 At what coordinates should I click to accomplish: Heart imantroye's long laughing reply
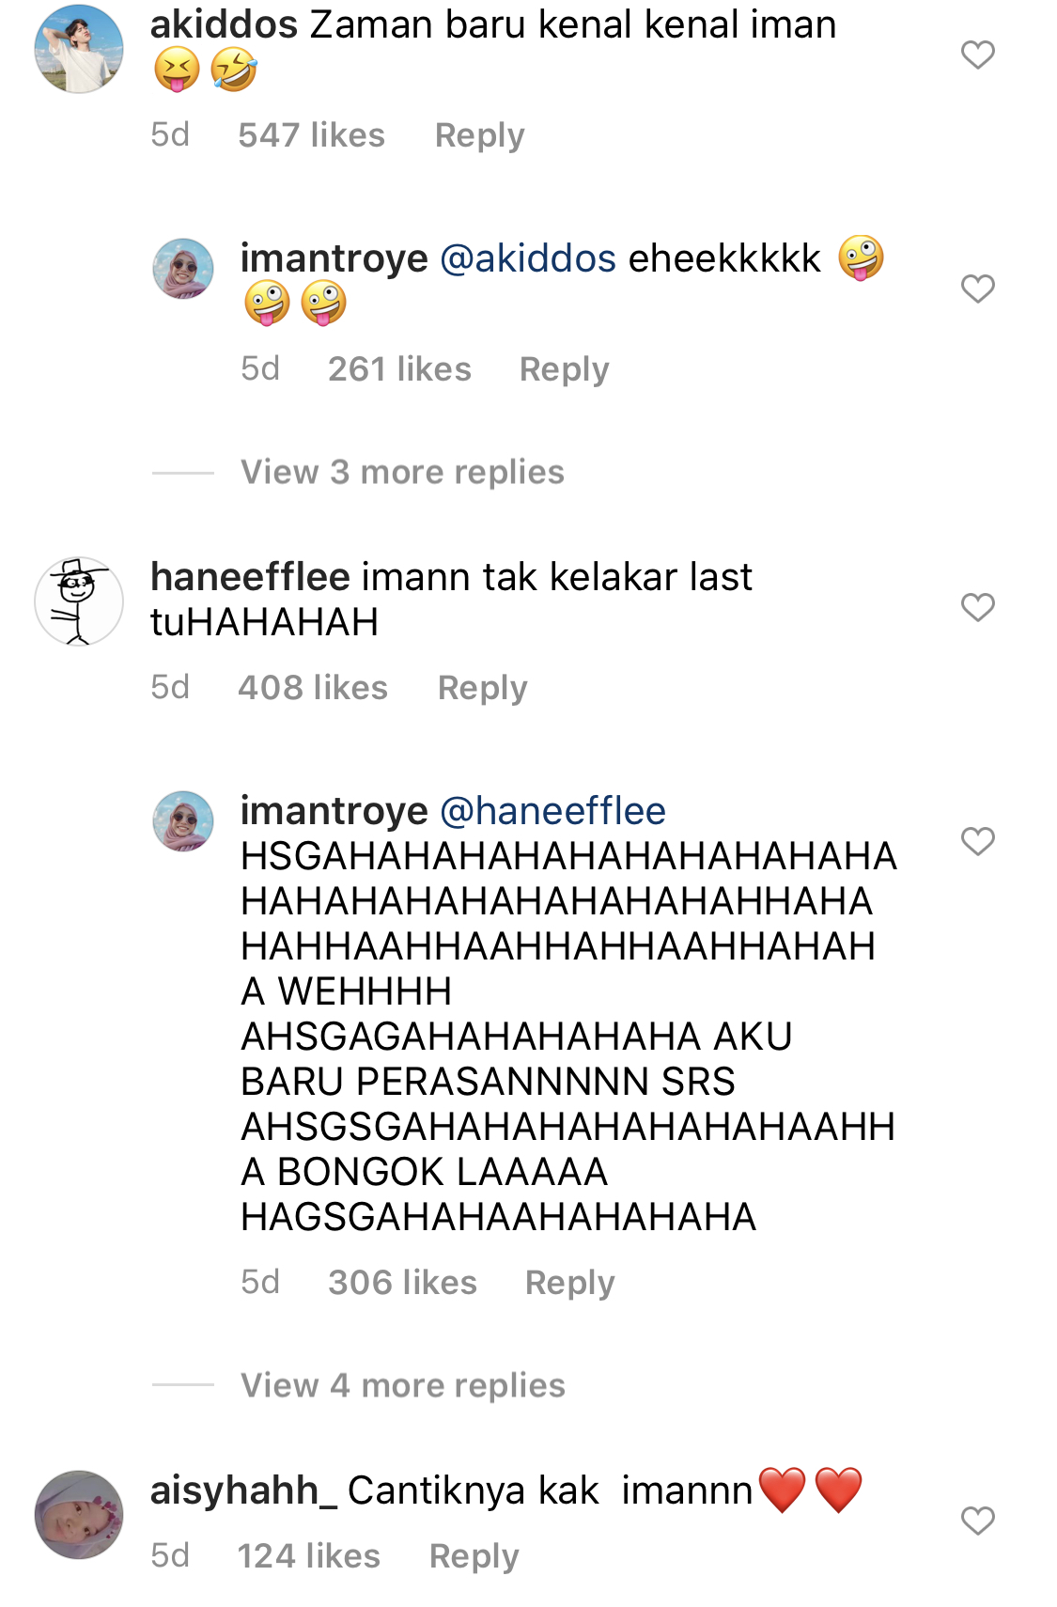[x=977, y=841]
